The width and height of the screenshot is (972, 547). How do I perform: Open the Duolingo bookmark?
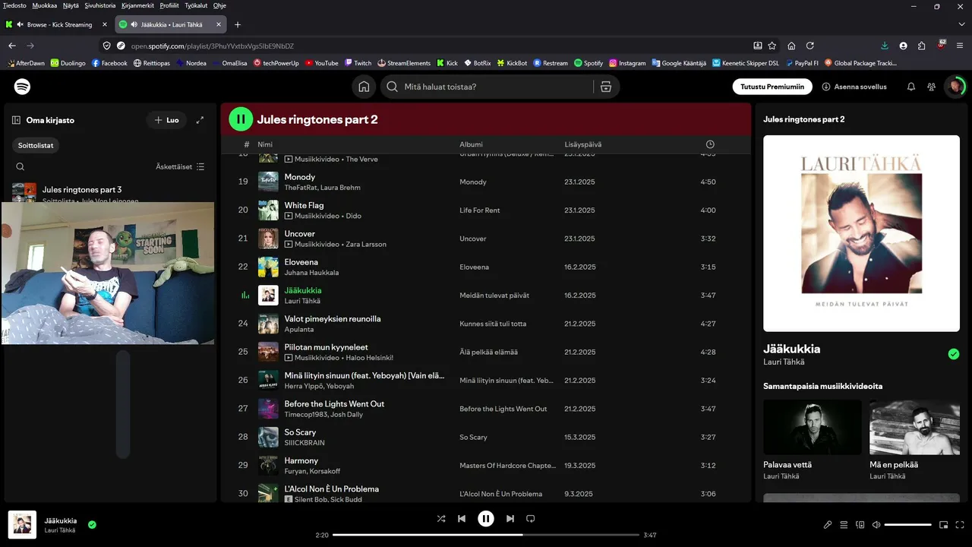pyautogui.click(x=68, y=63)
